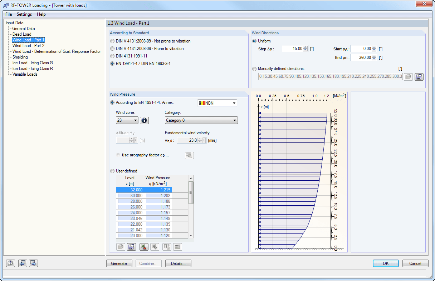
Task: Click orography factor details icon
Action: pyautogui.click(x=189, y=155)
